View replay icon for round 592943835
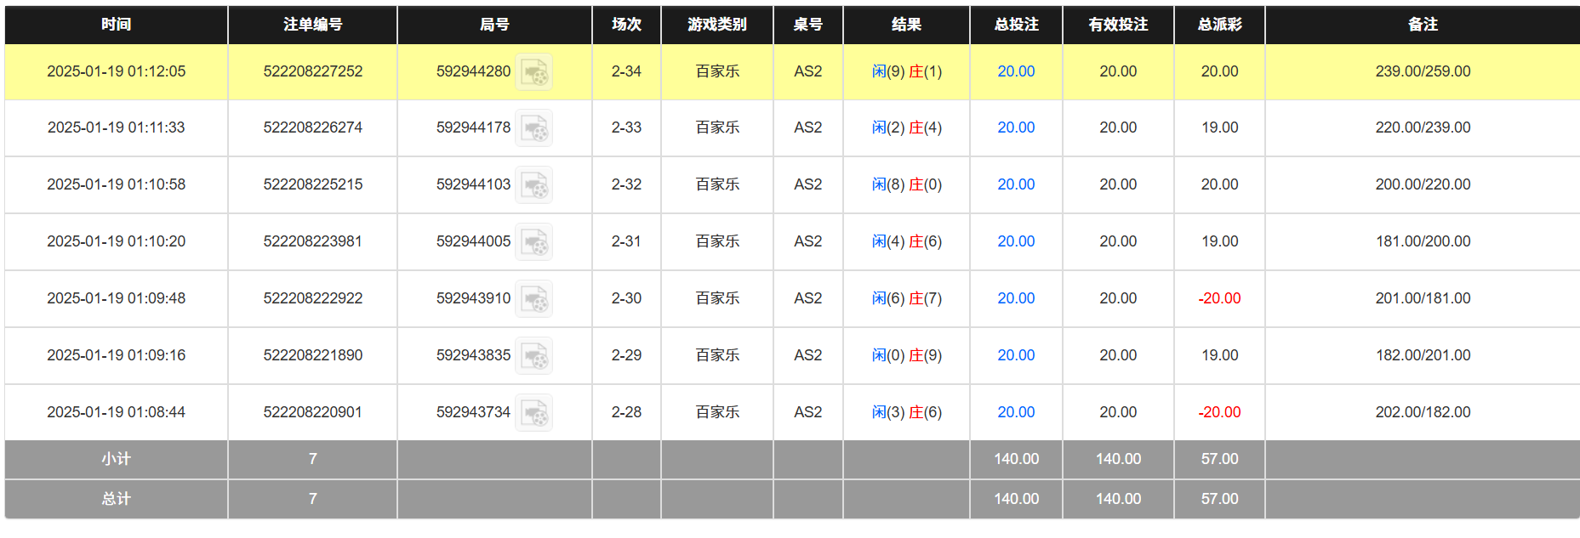The width and height of the screenshot is (1580, 538). (x=534, y=356)
